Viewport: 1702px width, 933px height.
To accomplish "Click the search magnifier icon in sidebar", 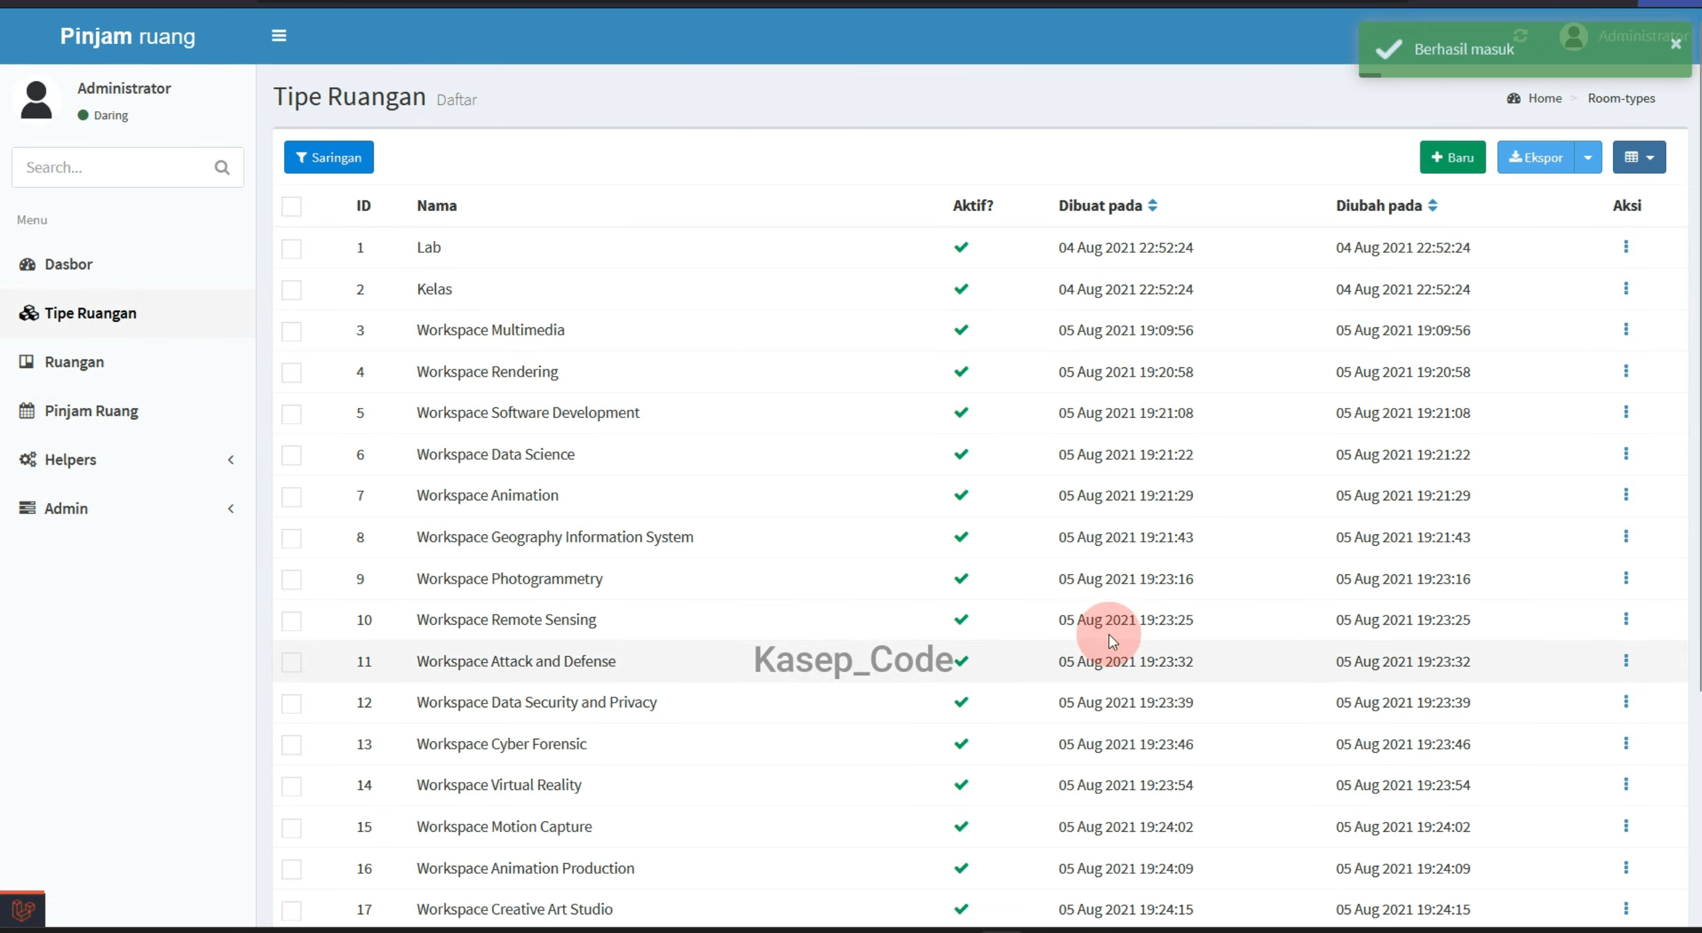I will pyautogui.click(x=222, y=168).
